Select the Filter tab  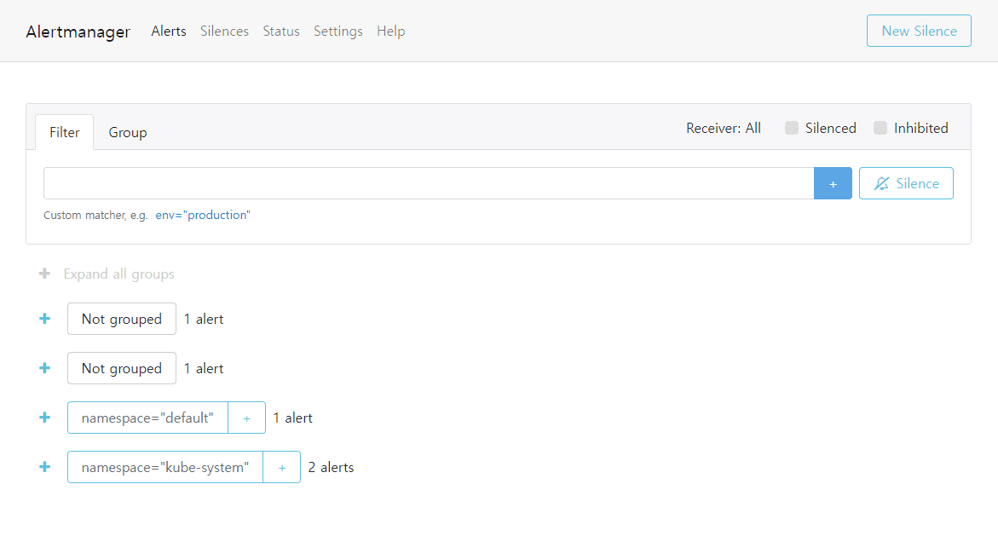click(x=65, y=132)
